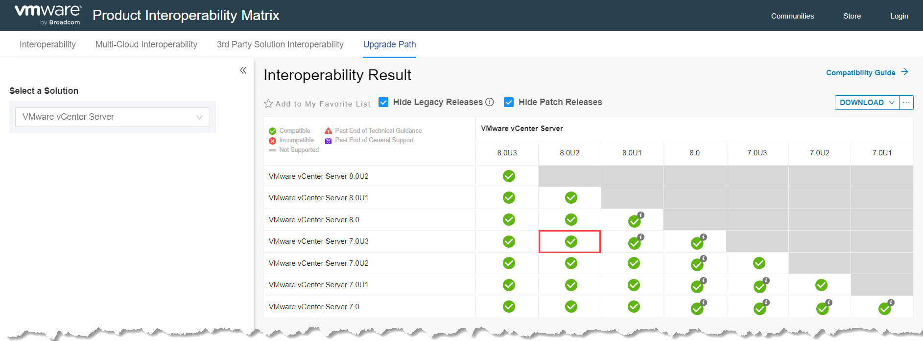Open the VMware vCenter Server solution dropdown
This screenshot has height=341, width=923.
click(113, 117)
